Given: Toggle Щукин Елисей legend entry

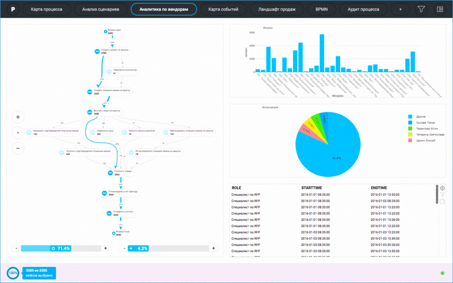Looking at the screenshot, I should pos(424,141).
